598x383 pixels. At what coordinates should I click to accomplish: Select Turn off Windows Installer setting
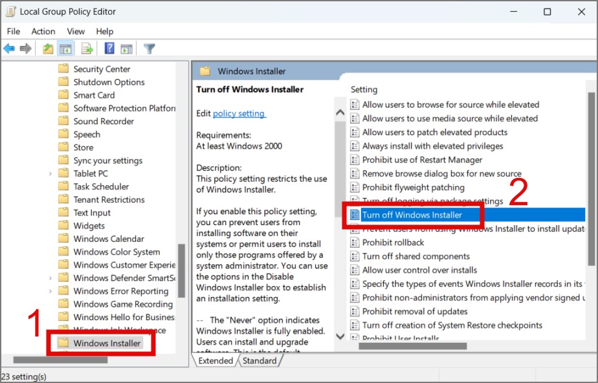pyautogui.click(x=412, y=215)
